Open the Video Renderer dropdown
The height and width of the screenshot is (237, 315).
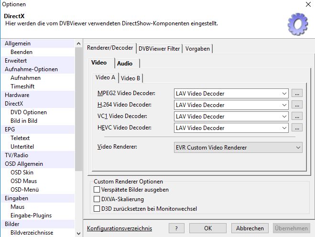click(238, 148)
